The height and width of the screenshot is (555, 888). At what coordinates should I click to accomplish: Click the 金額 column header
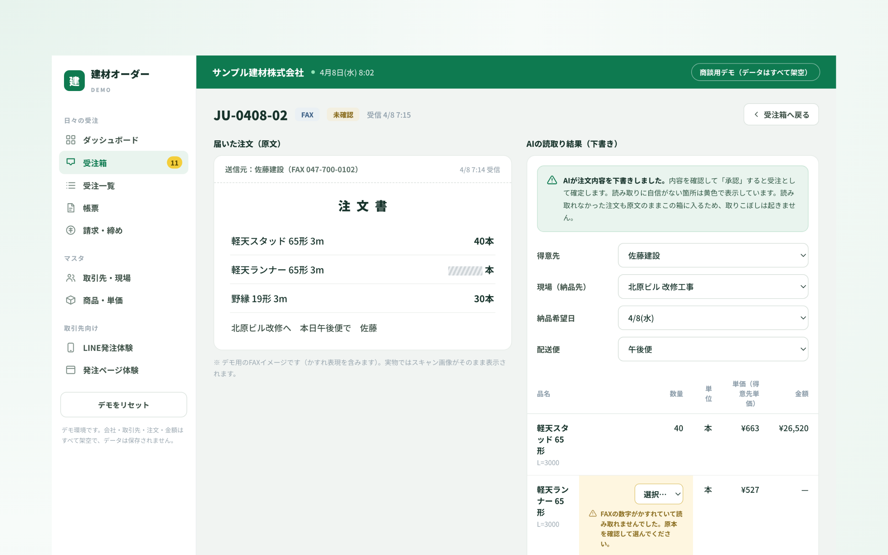tap(802, 394)
